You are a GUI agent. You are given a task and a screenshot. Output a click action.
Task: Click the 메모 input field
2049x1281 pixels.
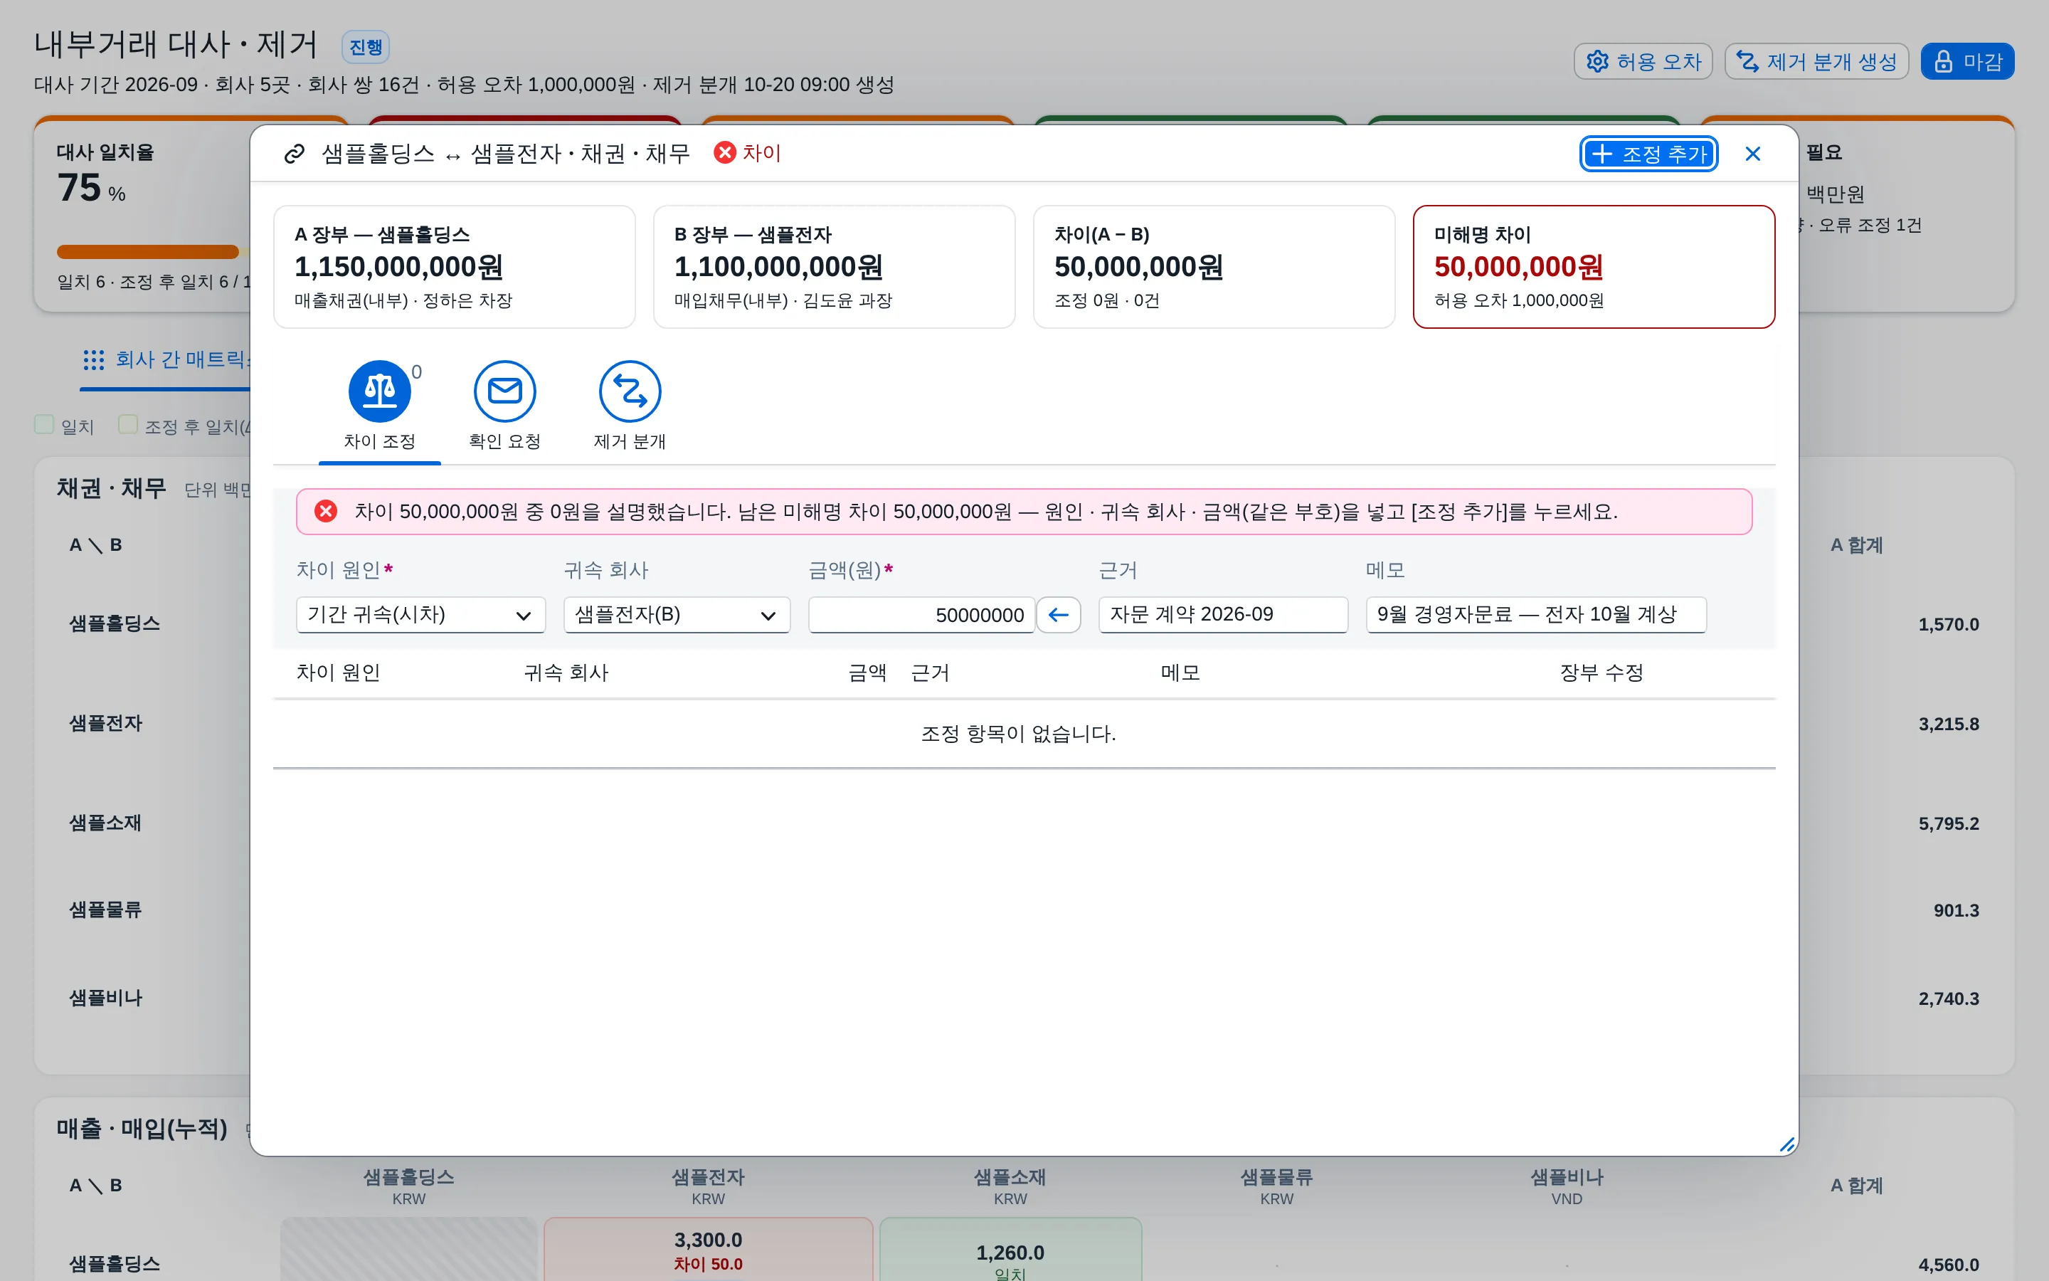pos(1536,614)
